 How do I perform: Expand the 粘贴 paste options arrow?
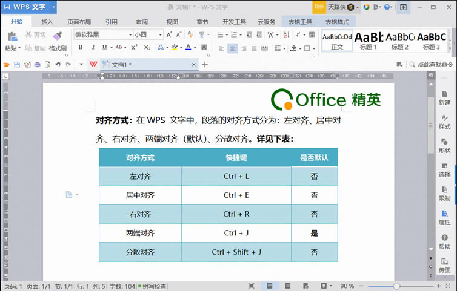pos(19,48)
